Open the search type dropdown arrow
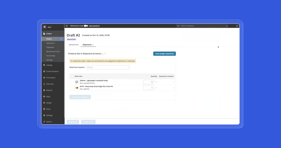 click(x=179, y=26)
